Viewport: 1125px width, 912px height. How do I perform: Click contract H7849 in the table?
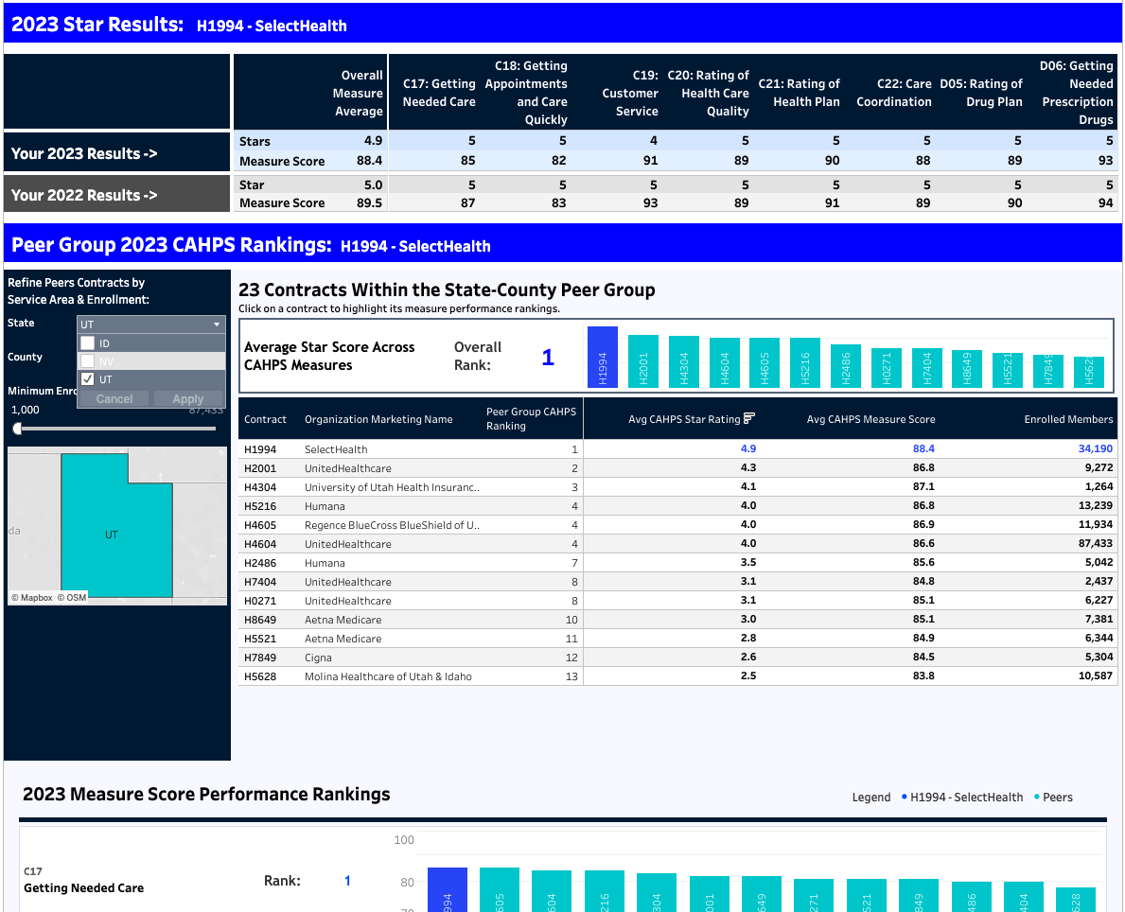[260, 658]
